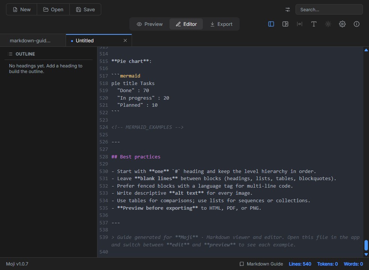Click the Moji v1.0.7 version label
The image size is (369, 270).
17,264
